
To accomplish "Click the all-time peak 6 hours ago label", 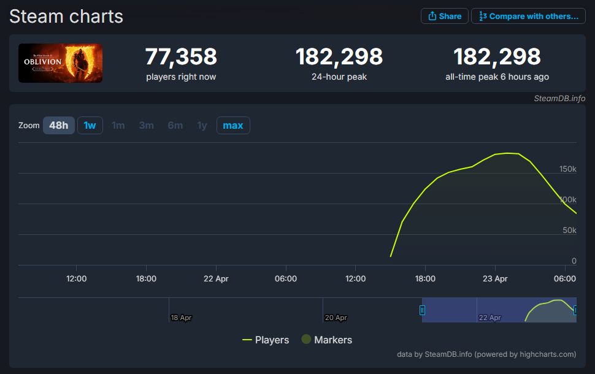I will tap(497, 77).
